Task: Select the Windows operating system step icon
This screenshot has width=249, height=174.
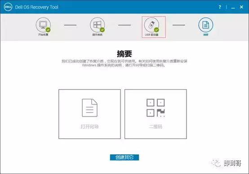Action: point(98,25)
